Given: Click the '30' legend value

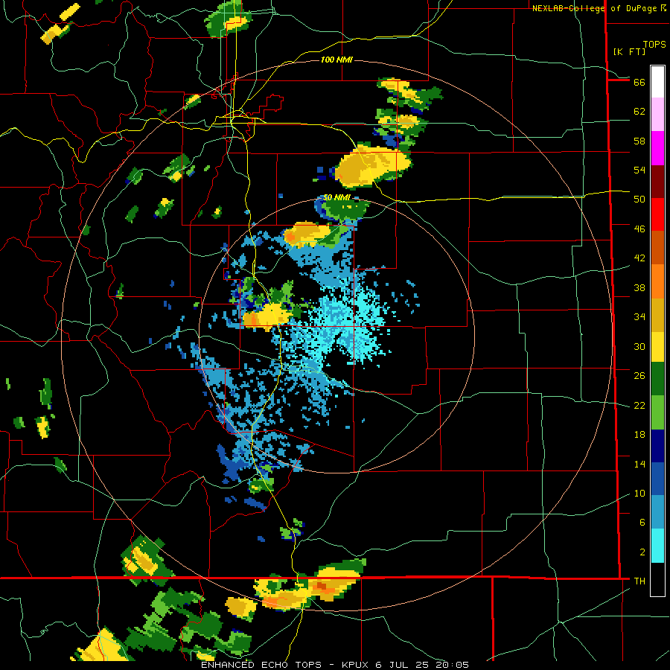Looking at the screenshot, I should tap(639, 346).
